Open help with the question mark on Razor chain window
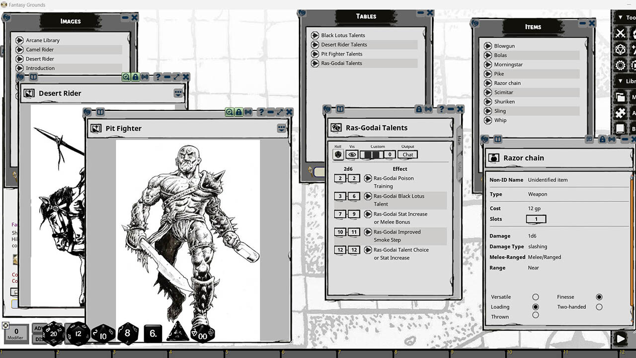The height and width of the screenshot is (358, 636). coord(618,140)
